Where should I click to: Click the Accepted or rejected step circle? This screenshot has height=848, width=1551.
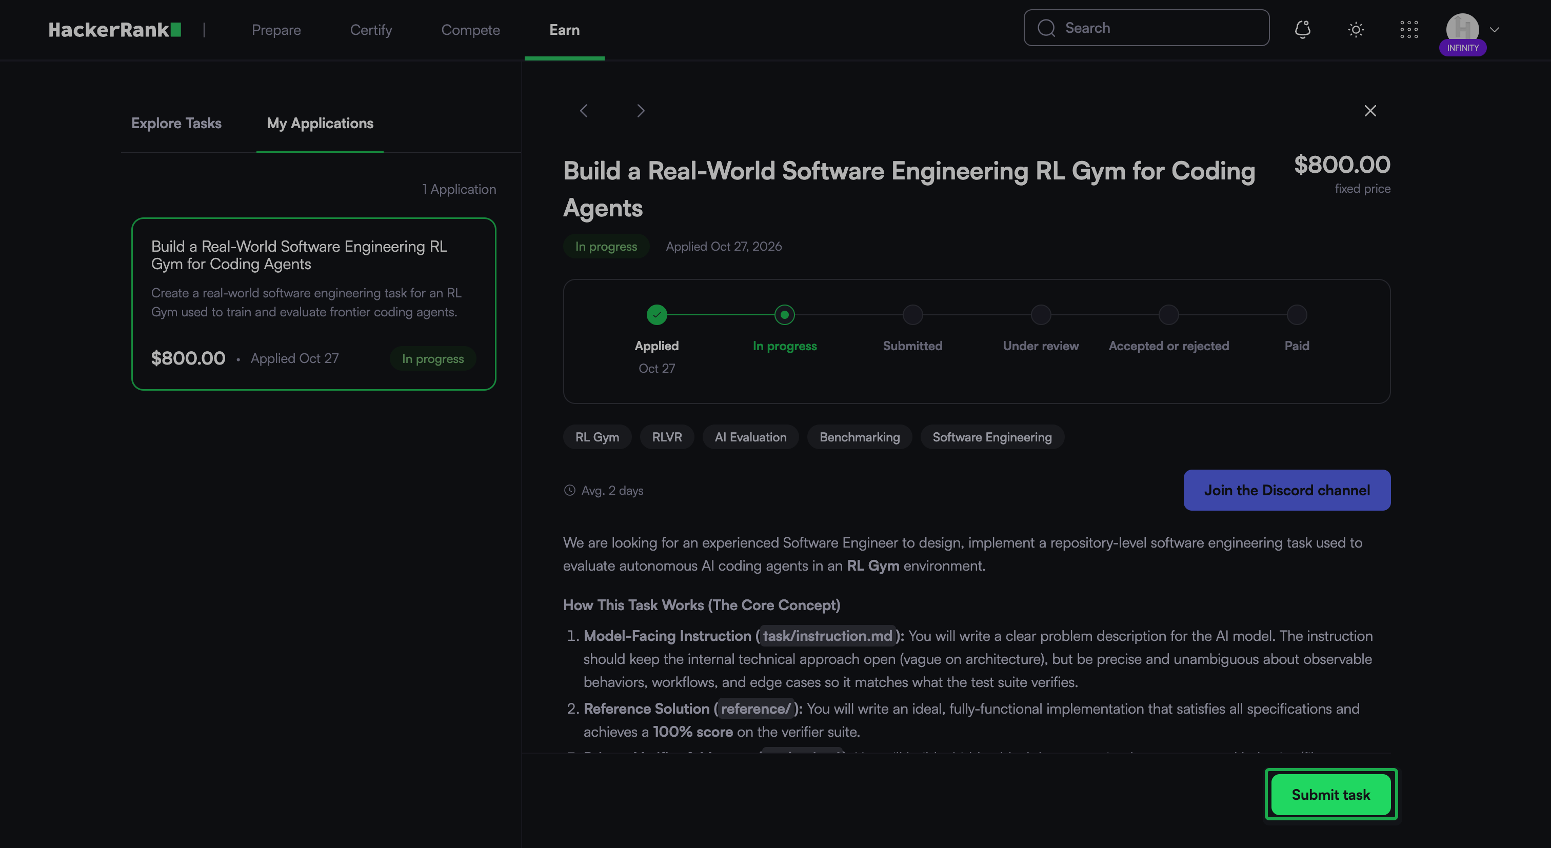(1169, 315)
